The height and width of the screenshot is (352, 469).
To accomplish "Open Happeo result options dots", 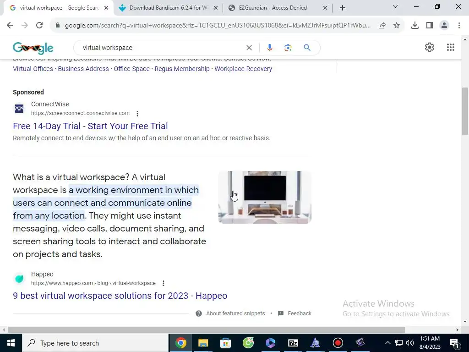I will tap(164, 283).
